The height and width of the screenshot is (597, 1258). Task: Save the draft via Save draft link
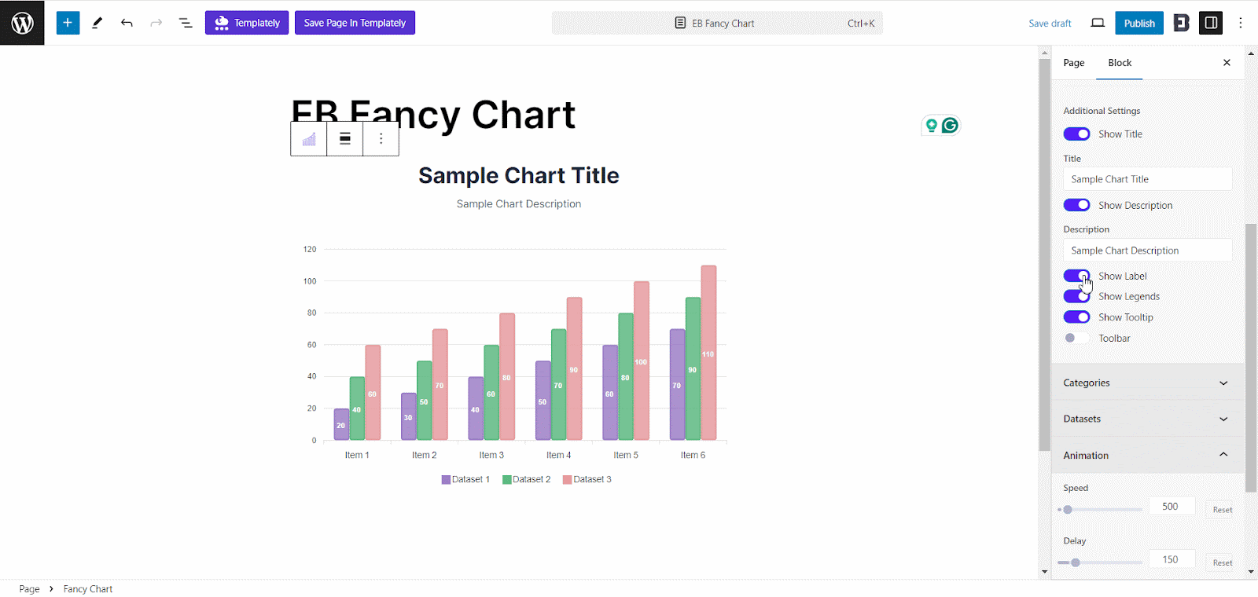1050,23
